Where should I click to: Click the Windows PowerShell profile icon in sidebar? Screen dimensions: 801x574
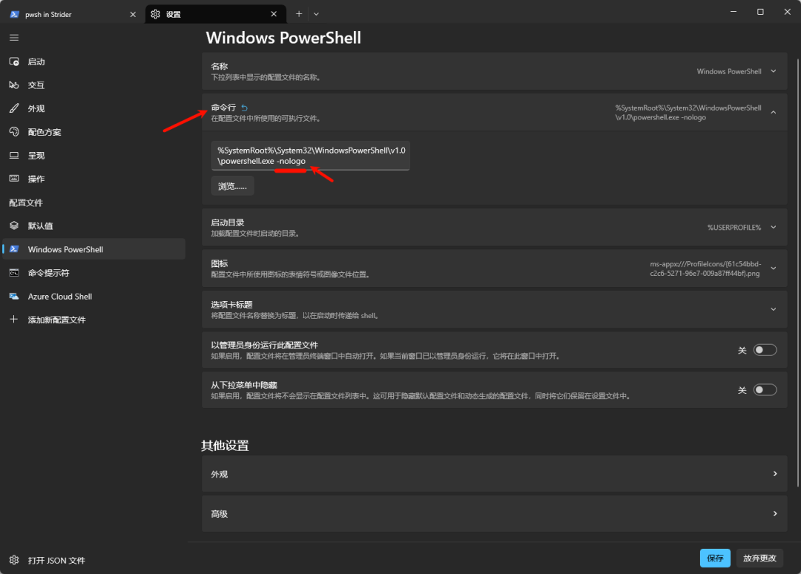click(x=14, y=249)
